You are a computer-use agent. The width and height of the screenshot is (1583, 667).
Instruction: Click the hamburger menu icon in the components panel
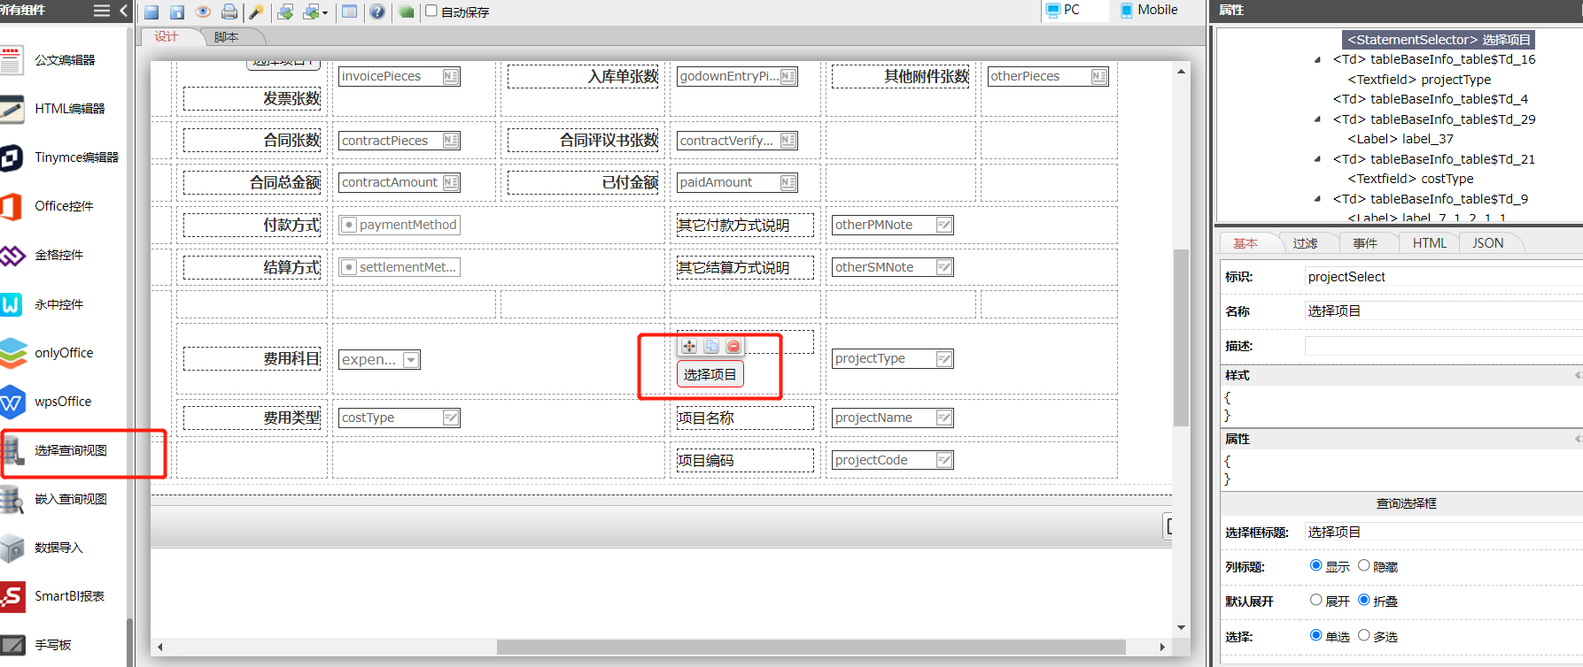coord(102,11)
